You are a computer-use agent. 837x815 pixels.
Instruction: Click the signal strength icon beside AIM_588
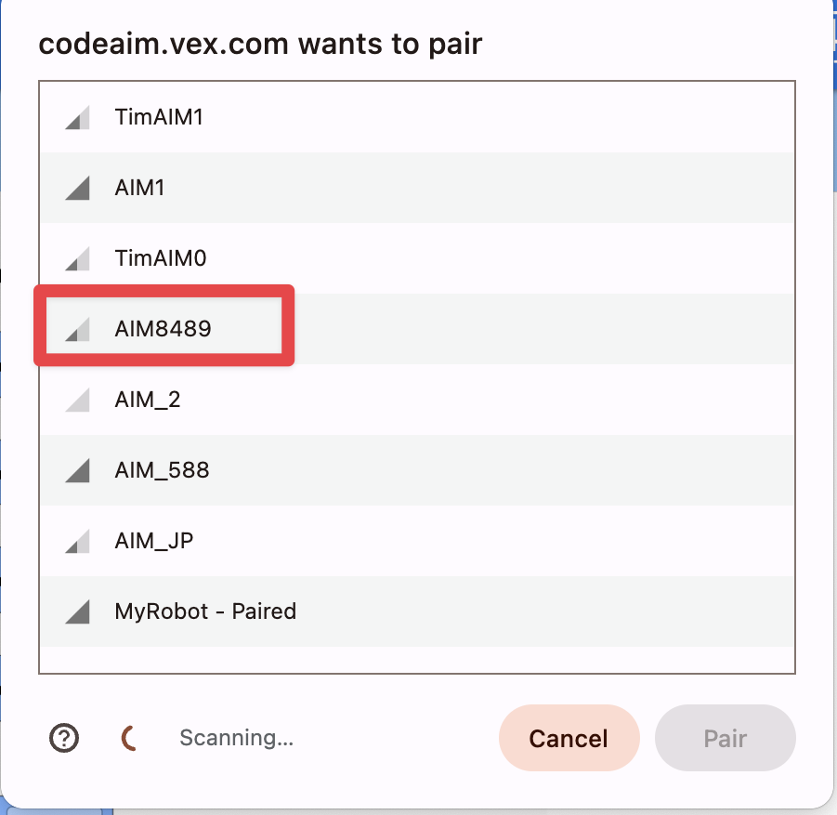coord(78,470)
